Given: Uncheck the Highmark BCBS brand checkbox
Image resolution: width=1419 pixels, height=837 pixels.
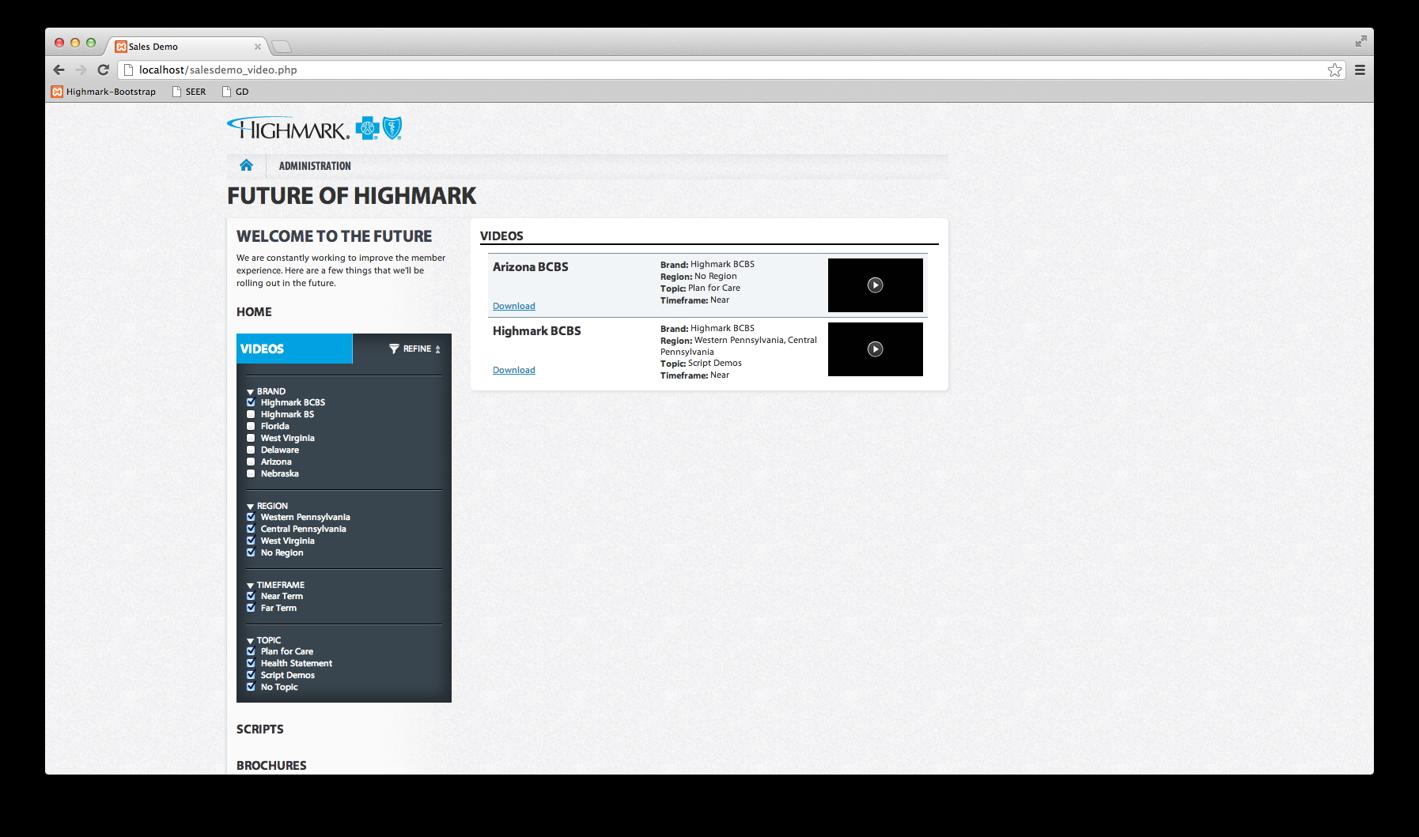Looking at the screenshot, I should pos(251,402).
